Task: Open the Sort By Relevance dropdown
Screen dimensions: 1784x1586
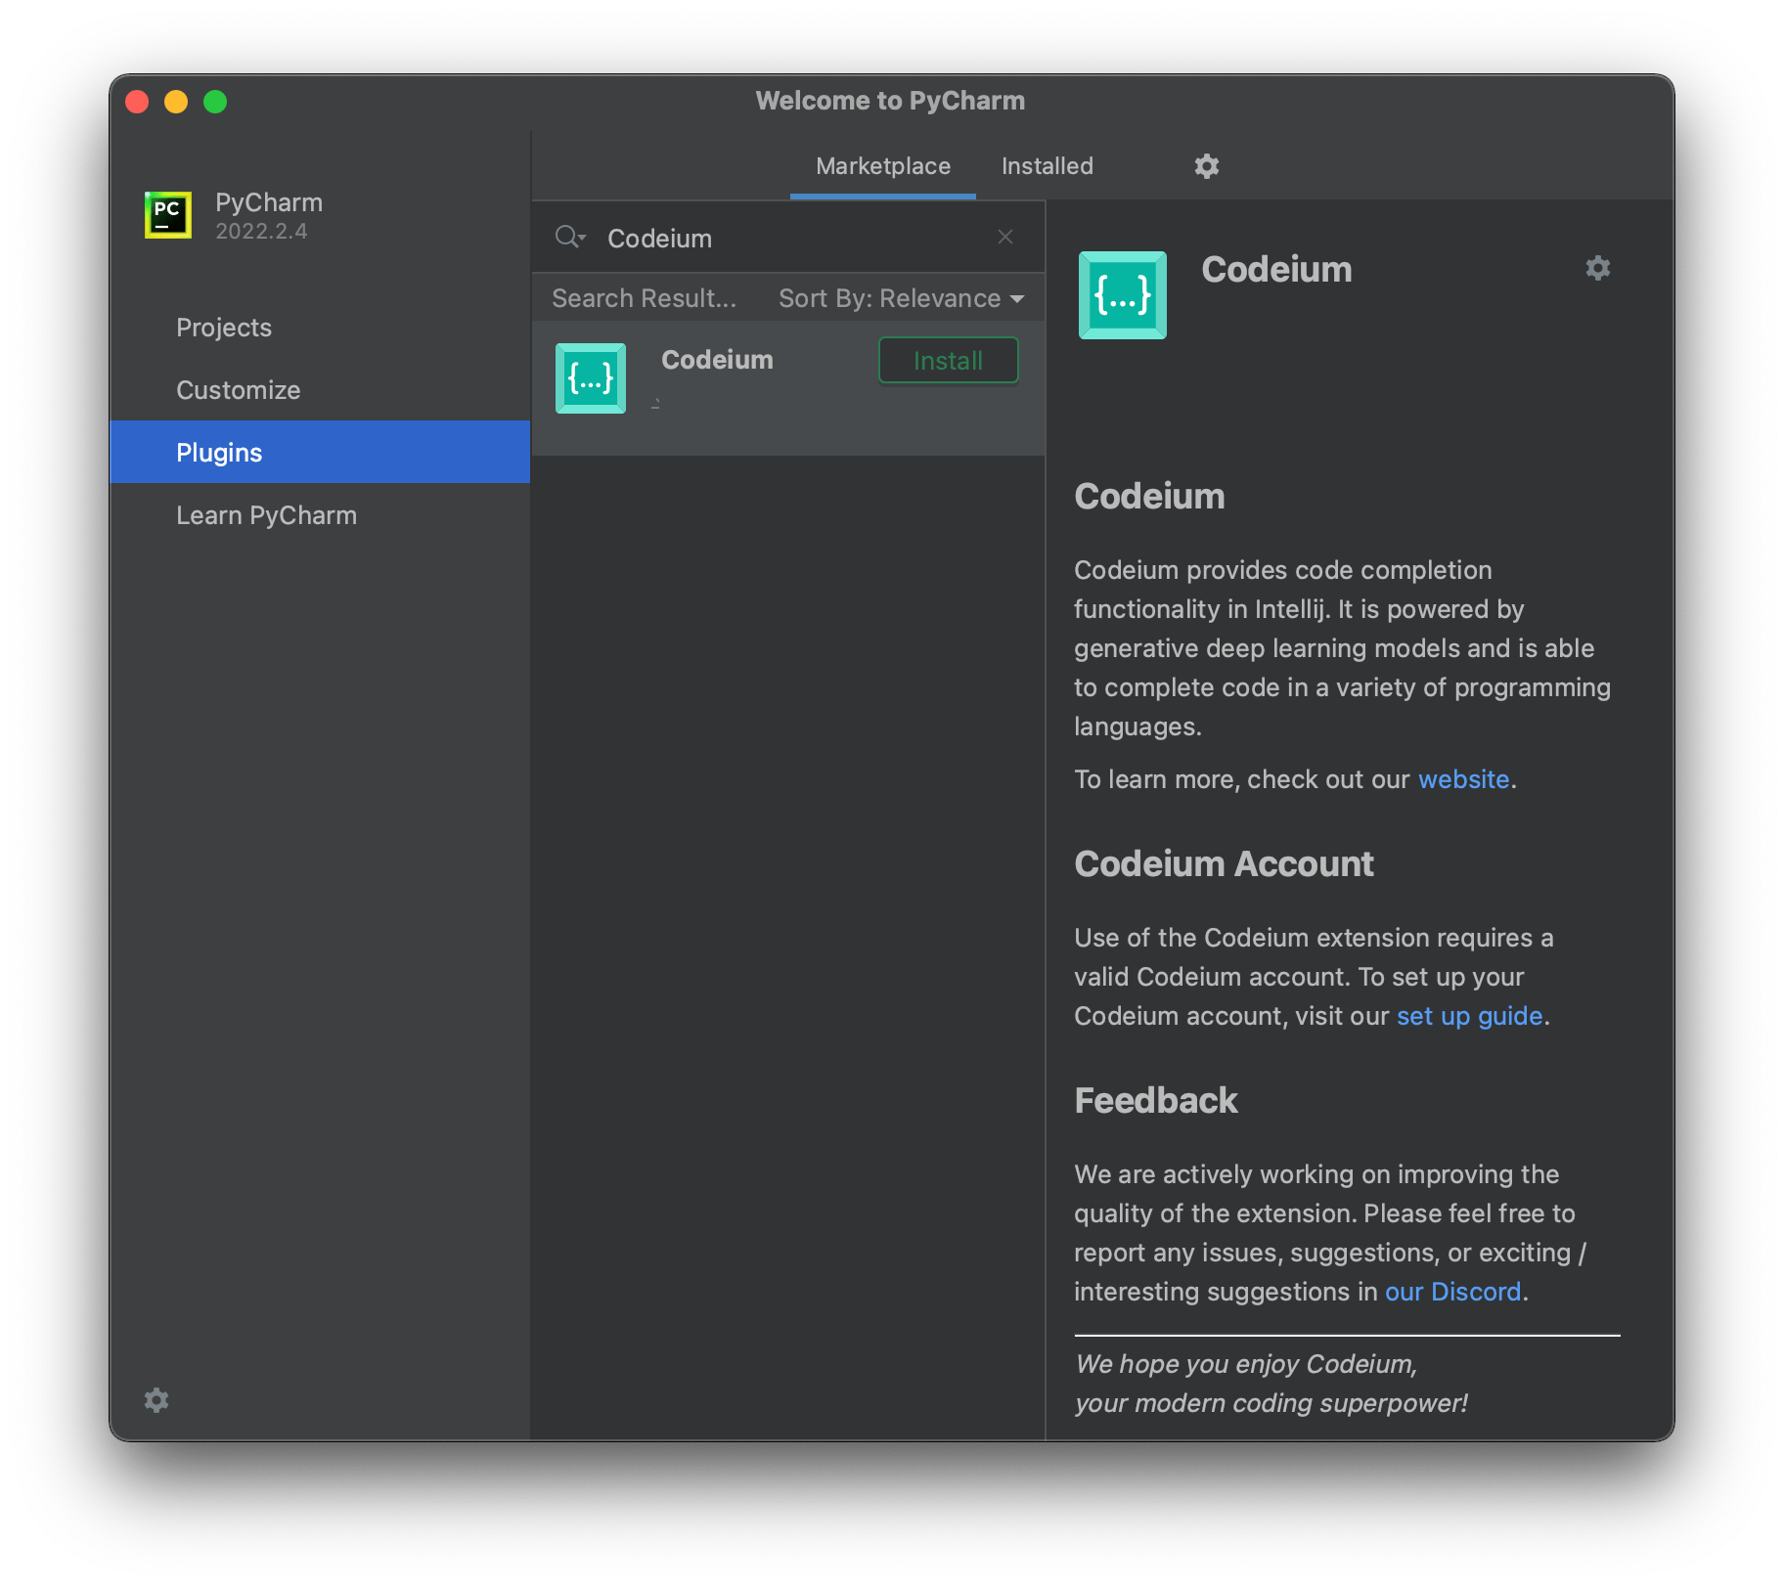Action: (900, 298)
